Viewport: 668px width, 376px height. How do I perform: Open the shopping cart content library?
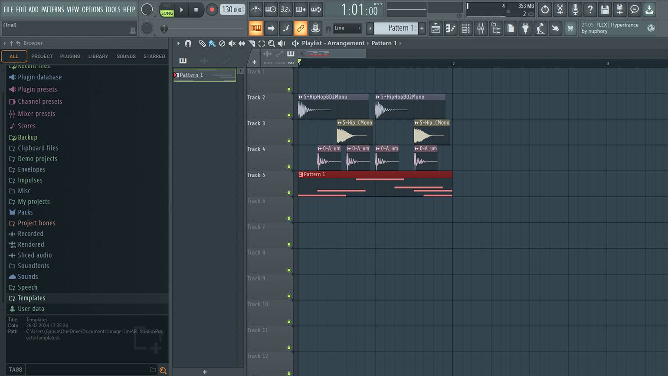(570, 29)
